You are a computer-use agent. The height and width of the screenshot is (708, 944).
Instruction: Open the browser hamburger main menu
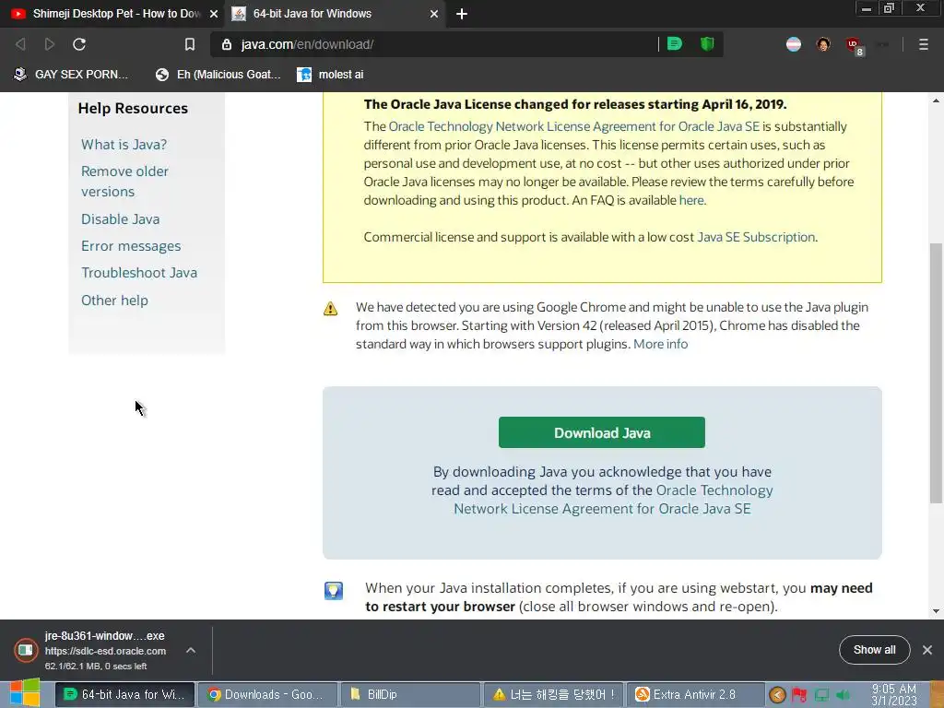[924, 44]
